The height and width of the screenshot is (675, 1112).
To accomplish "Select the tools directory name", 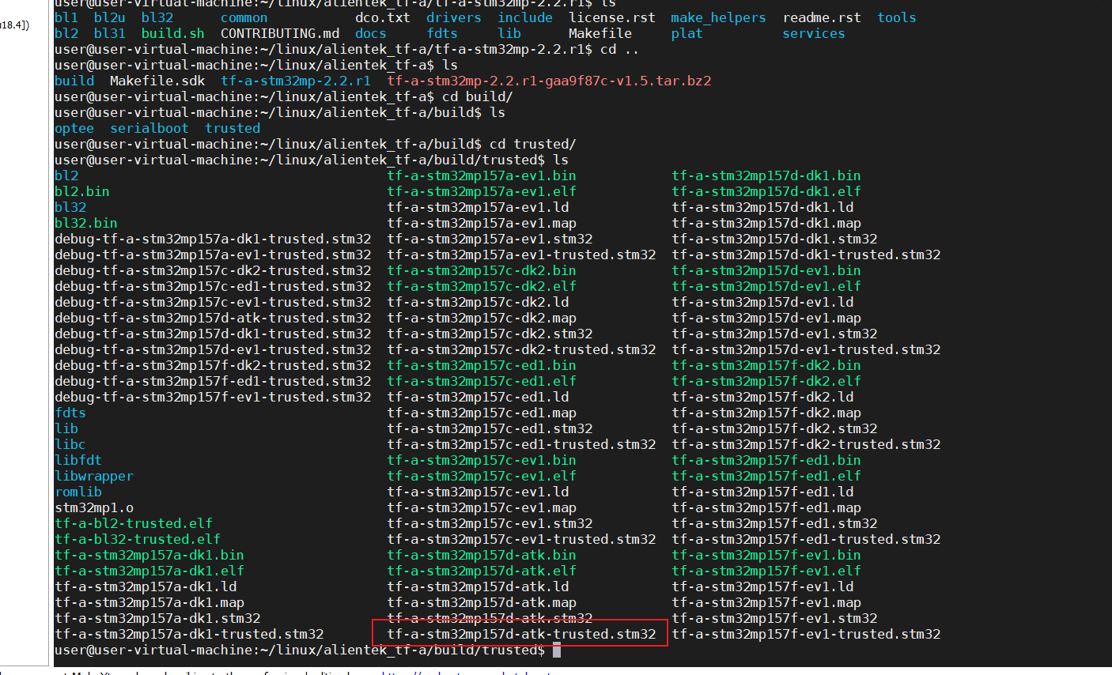I will pyautogui.click(x=897, y=17).
